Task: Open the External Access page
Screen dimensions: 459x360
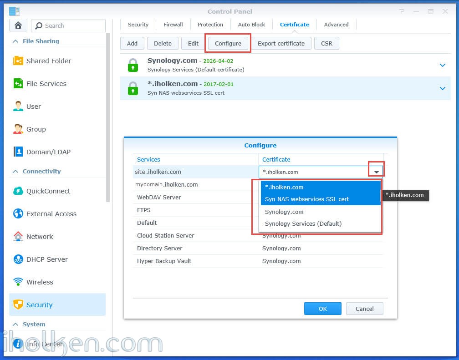Action: 57,213
